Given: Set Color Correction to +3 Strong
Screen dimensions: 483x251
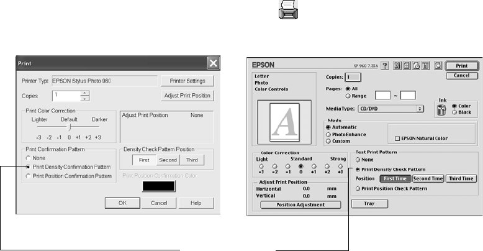Looking at the screenshot, I should [340, 167].
